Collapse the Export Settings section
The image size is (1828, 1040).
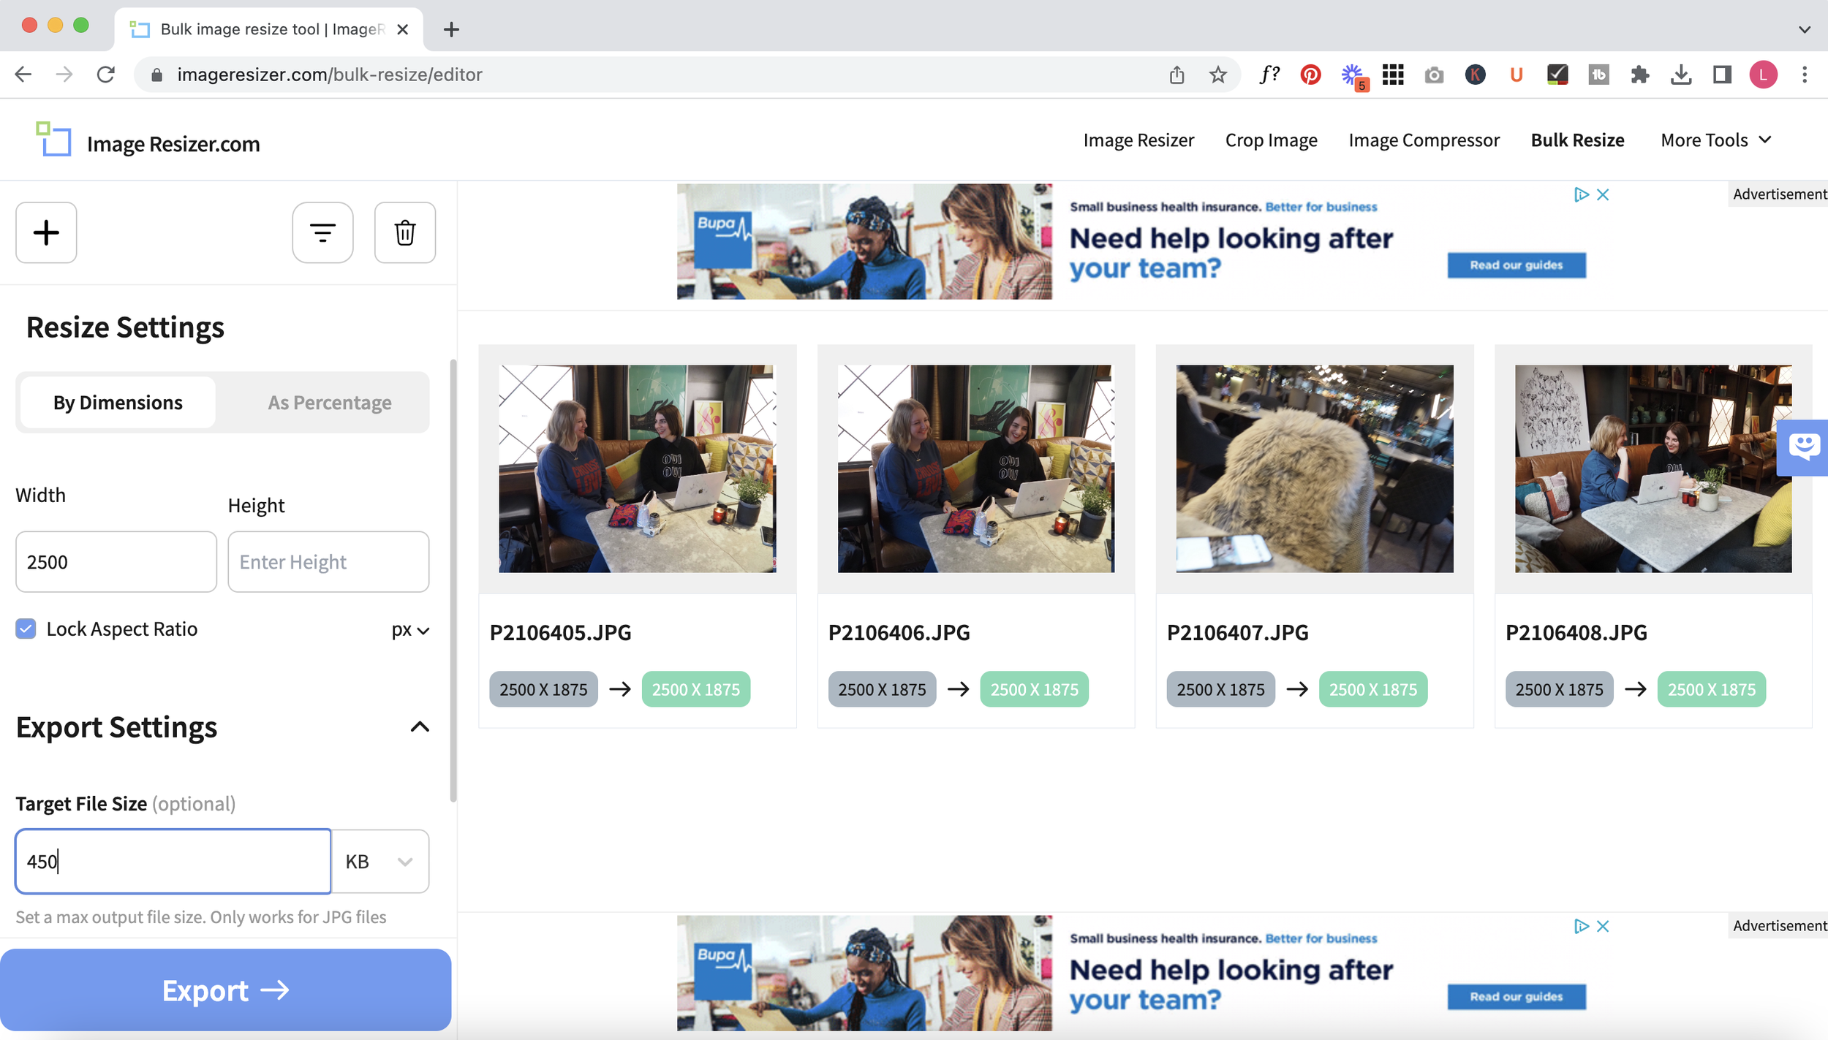point(420,726)
